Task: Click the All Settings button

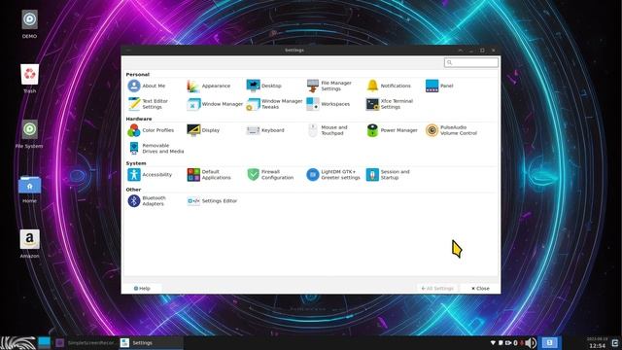Action: pos(437,289)
